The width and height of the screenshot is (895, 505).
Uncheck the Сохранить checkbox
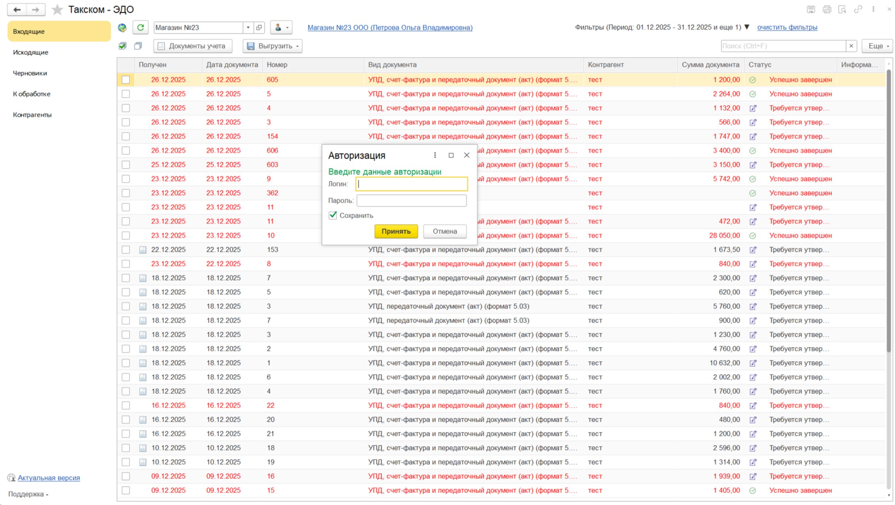tap(333, 215)
